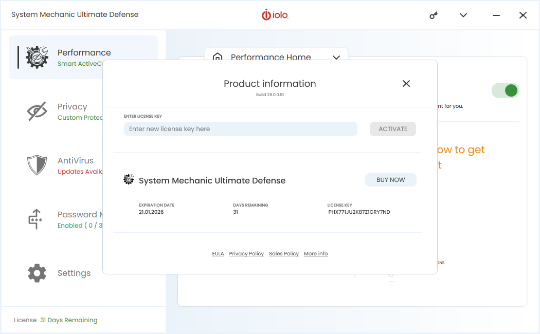Open the Settings gear icon

[37, 273]
